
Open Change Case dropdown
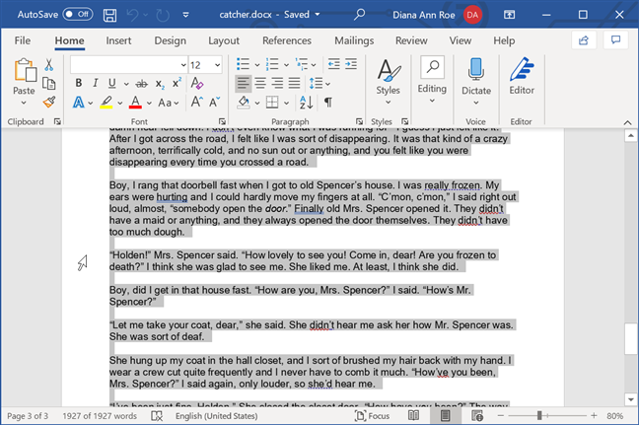pos(169,104)
